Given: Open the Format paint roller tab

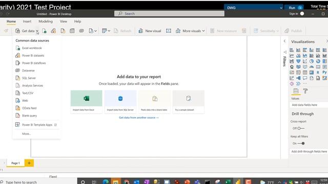Looking at the screenshot, I should 305,91.
